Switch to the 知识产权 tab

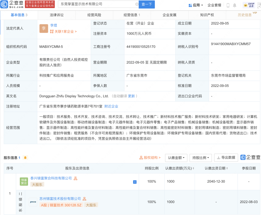[x=207, y=15]
